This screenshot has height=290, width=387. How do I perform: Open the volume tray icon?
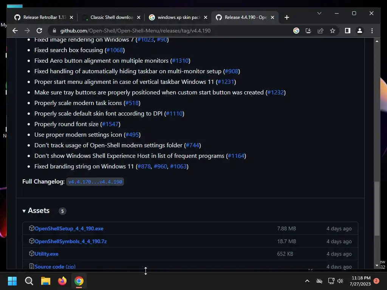tap(340, 281)
